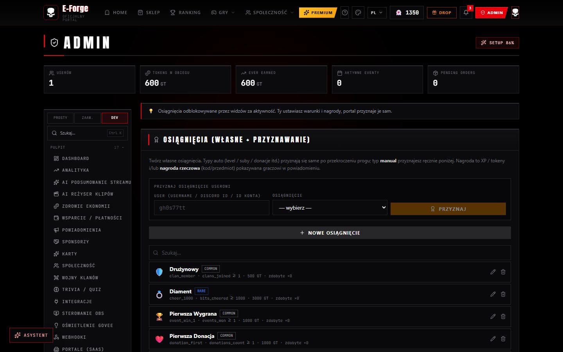
Task: Edit the Pierwsza Wygrana achievement
Action: [493, 316]
